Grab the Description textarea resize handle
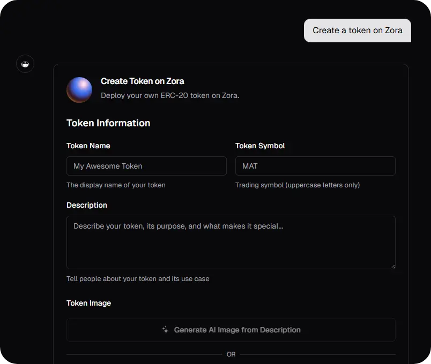431x364 pixels. [x=393, y=266]
